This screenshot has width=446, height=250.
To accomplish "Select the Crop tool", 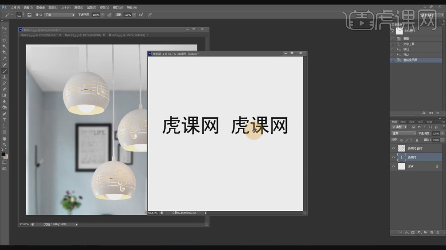I will click(4, 53).
